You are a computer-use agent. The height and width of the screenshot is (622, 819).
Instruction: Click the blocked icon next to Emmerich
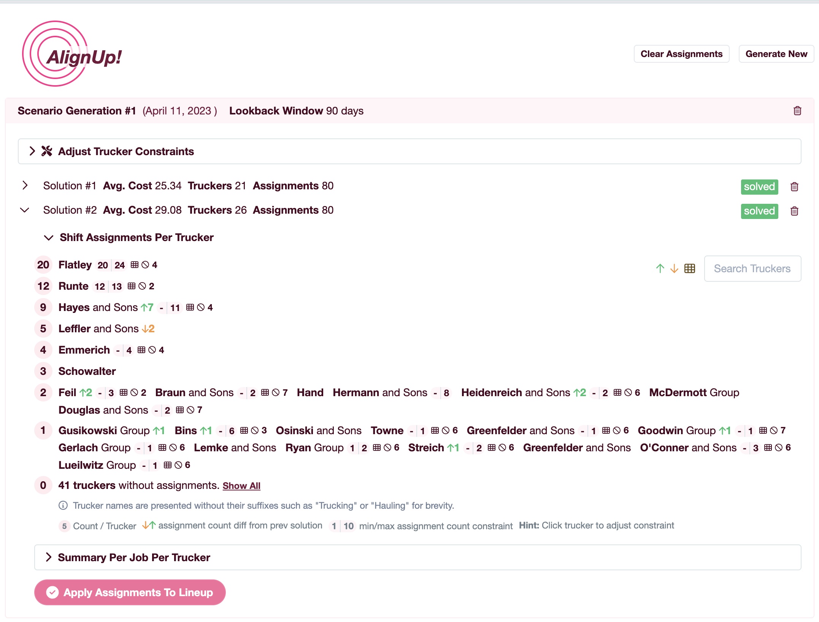[x=152, y=350]
